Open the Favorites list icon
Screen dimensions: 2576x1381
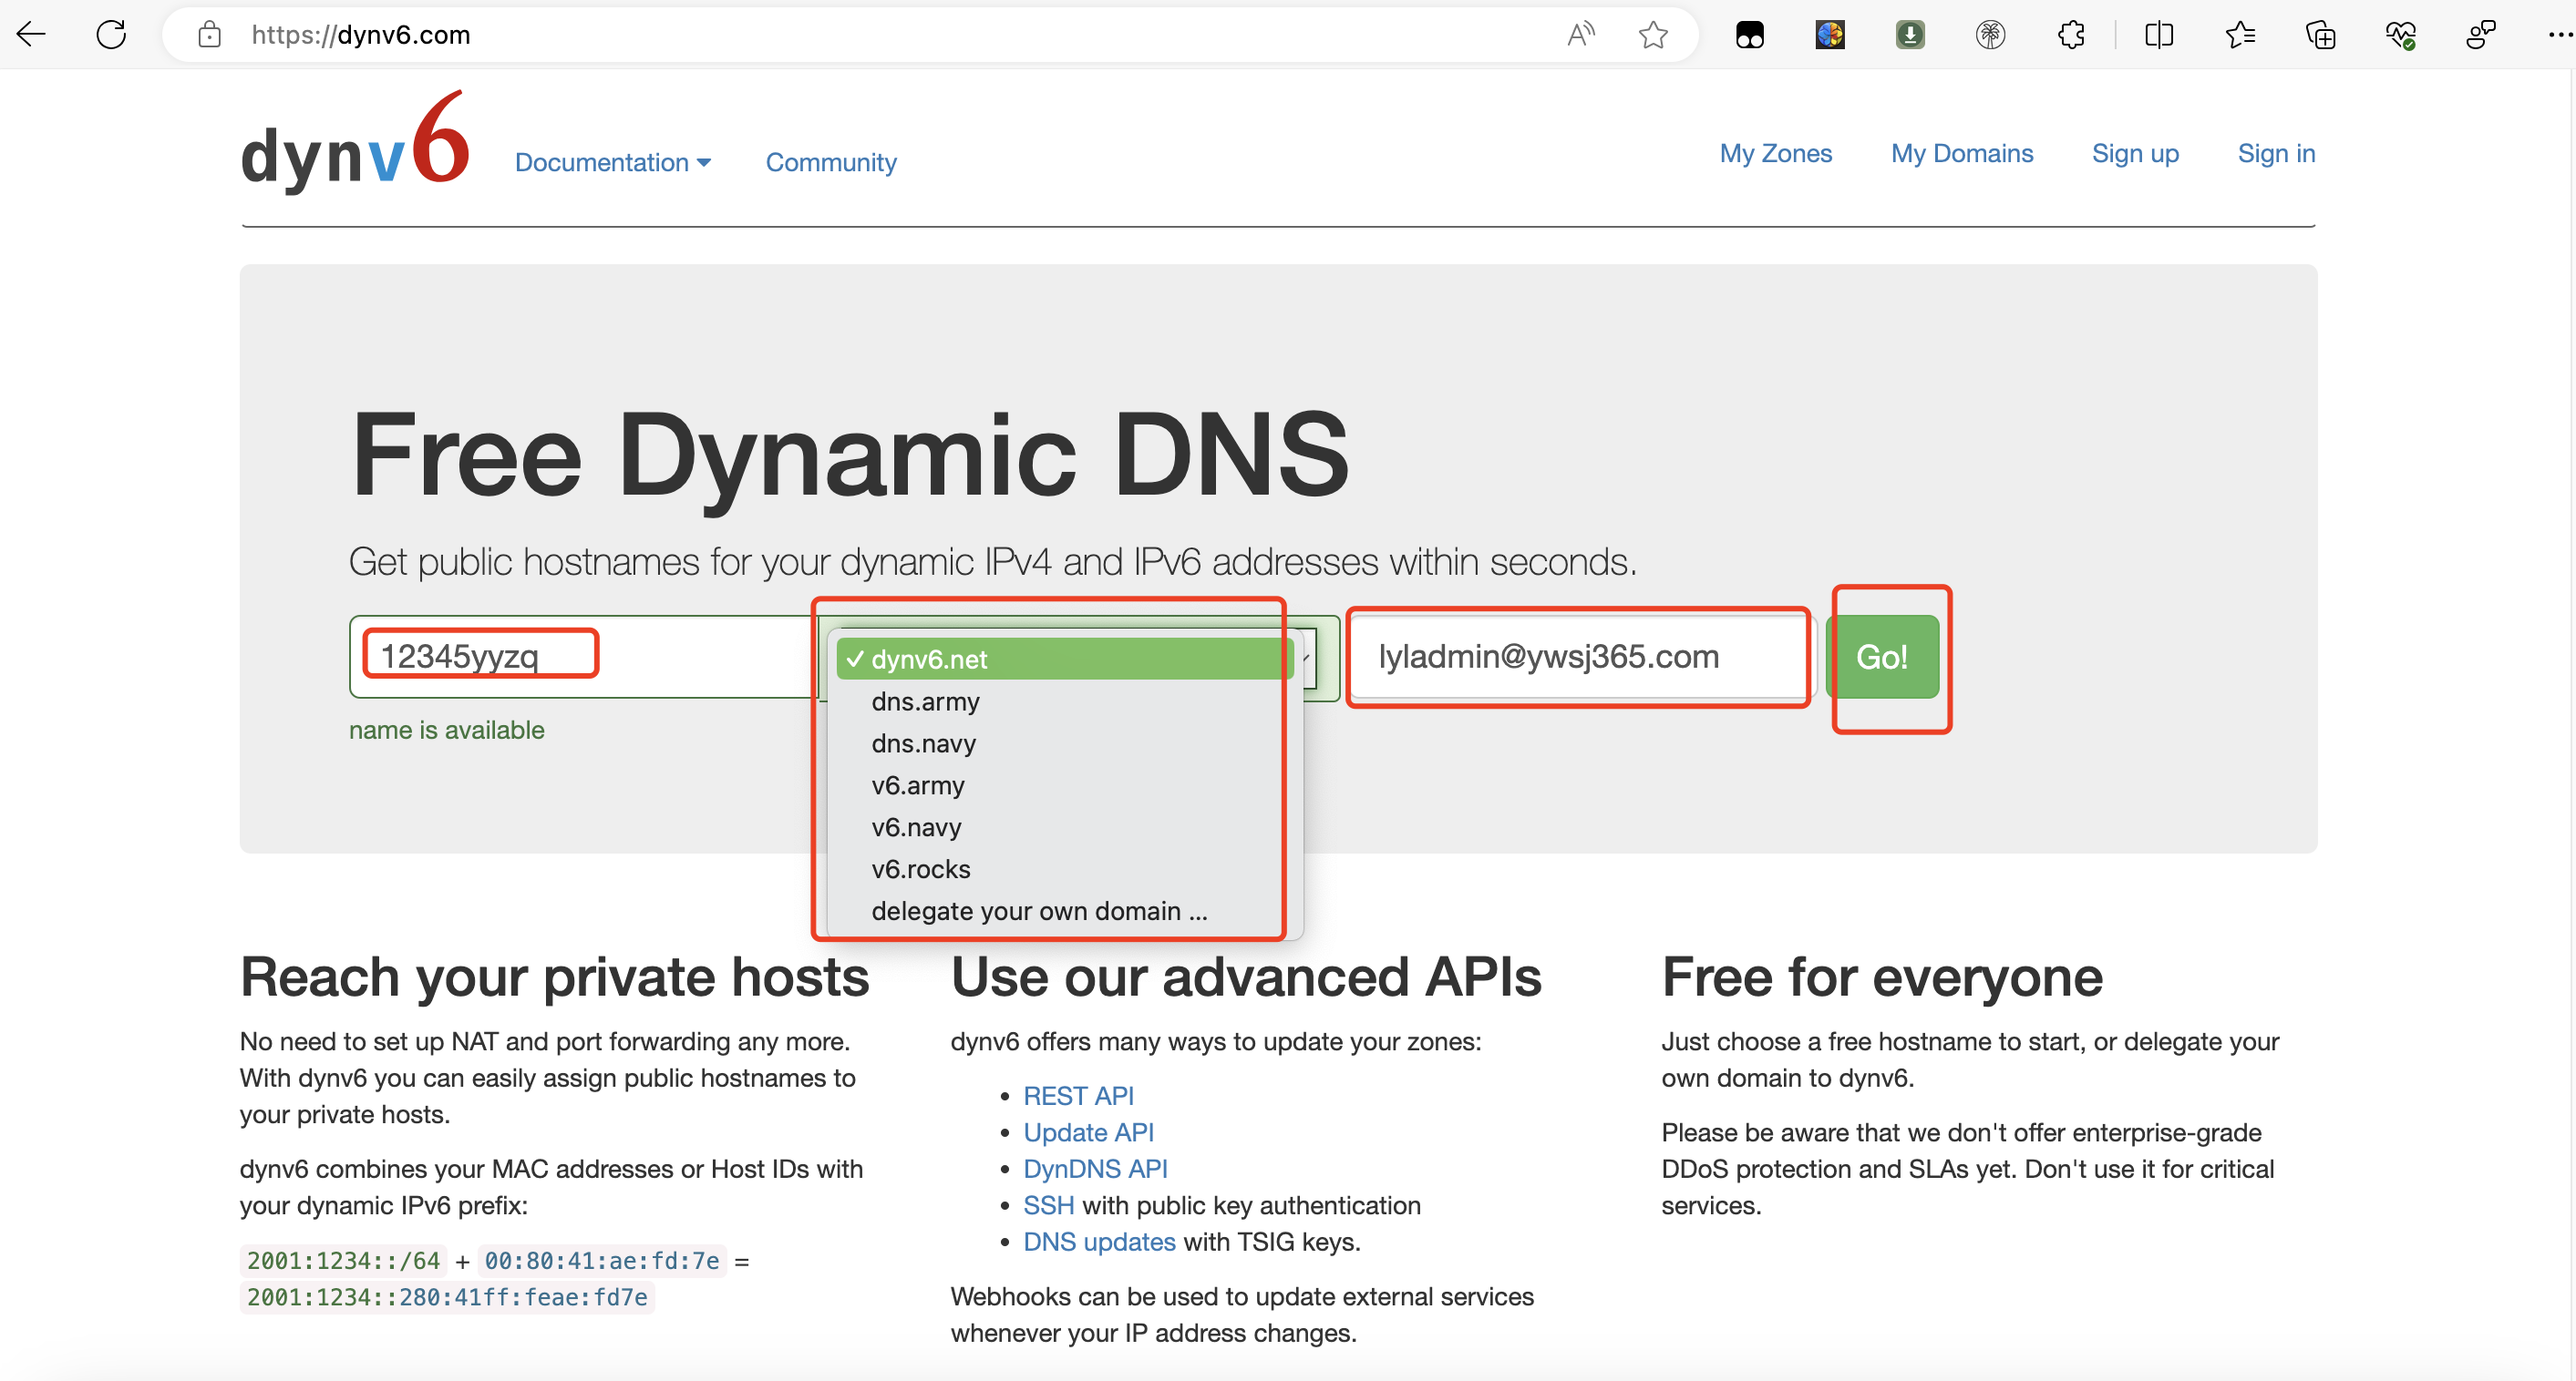pos(2240,35)
